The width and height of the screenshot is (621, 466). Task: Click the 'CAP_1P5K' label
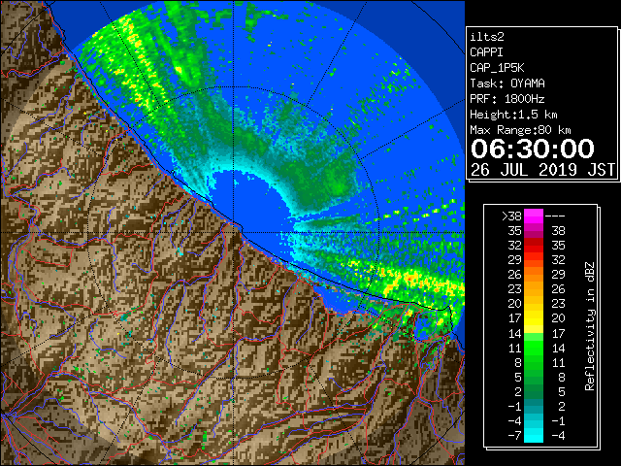point(497,68)
